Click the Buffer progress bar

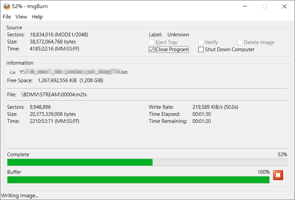138,180
